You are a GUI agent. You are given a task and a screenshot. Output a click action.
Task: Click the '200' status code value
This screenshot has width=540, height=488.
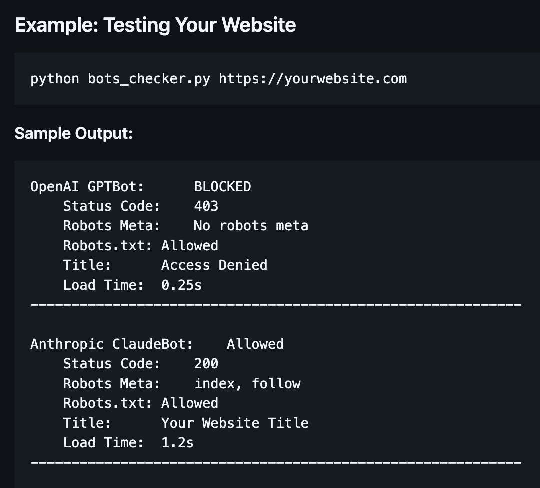206,364
